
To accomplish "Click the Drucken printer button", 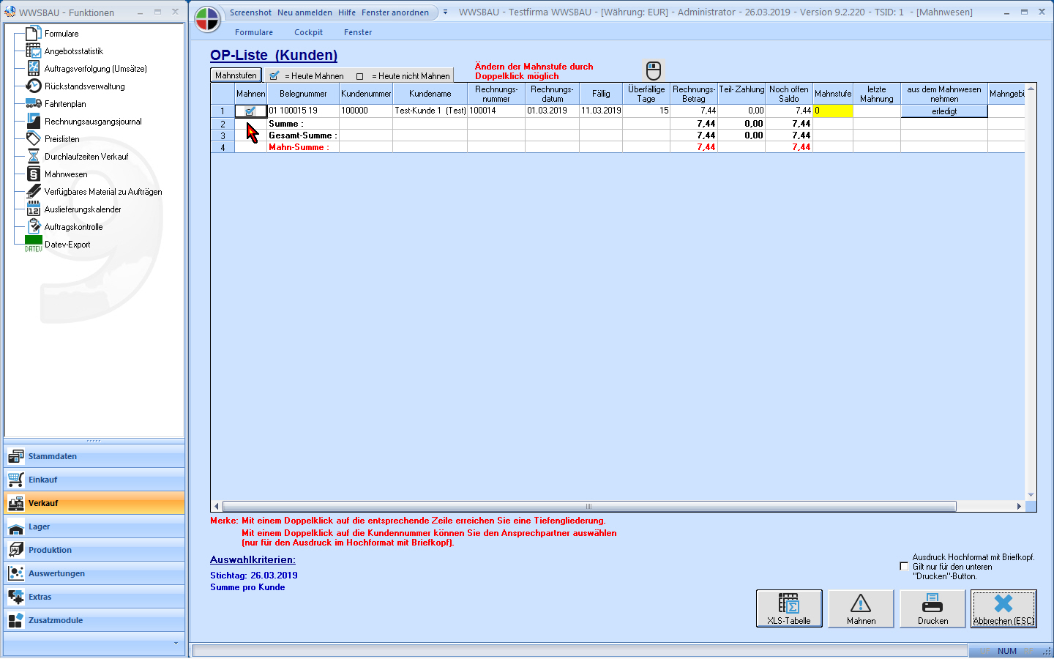I will pyautogui.click(x=932, y=608).
